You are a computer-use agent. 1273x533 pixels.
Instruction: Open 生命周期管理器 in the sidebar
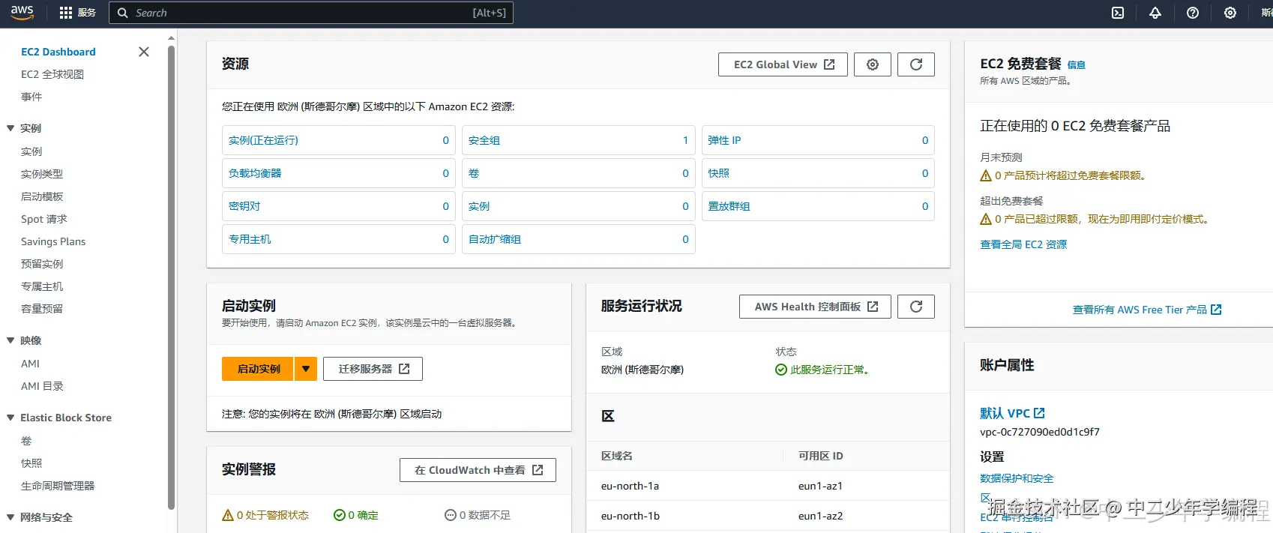(x=58, y=486)
